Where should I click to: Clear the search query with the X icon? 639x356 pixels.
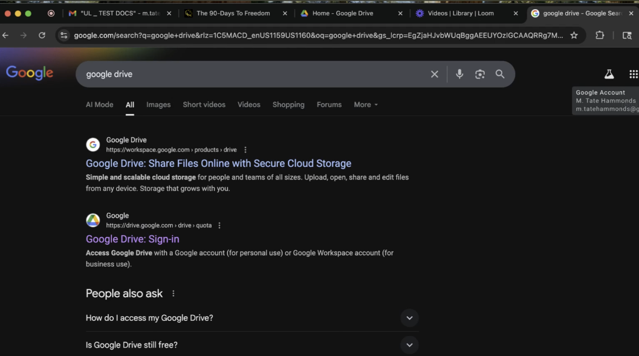[x=435, y=74]
